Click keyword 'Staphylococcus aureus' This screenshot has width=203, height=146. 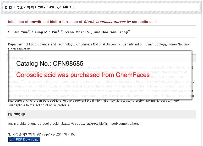[x=79, y=124]
